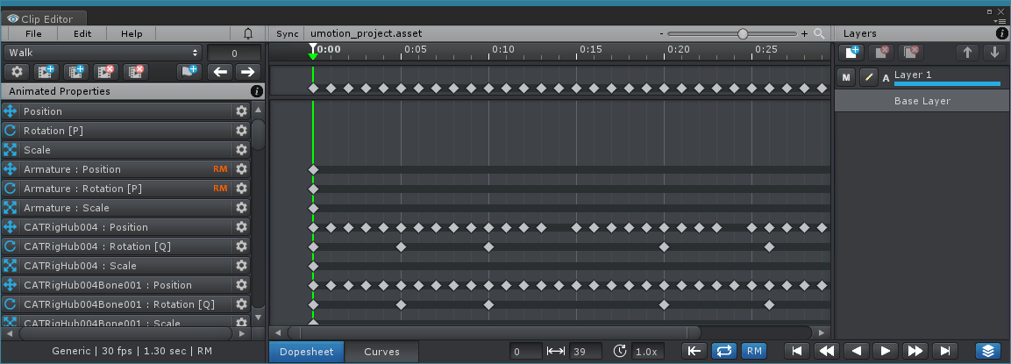Click the add animation clip icon

tap(46, 72)
